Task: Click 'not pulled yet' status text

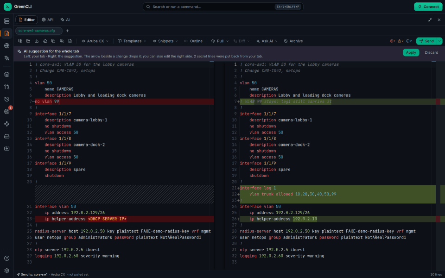Action: [x=78, y=275]
